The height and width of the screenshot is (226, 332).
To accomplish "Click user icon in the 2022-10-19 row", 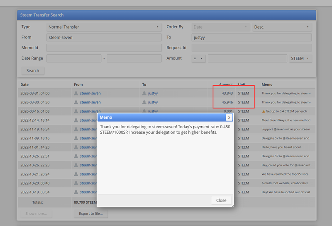I will (x=76, y=192).
